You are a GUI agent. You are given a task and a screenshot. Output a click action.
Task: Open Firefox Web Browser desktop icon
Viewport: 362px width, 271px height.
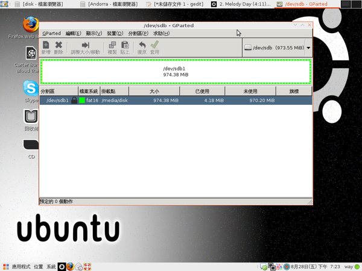pos(31,24)
